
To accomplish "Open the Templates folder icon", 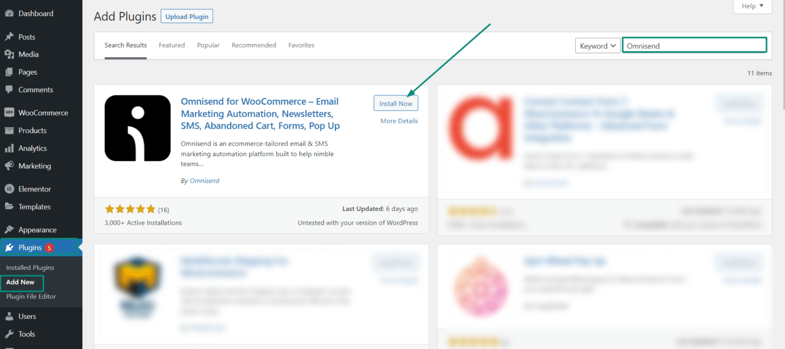I will click(x=9, y=207).
